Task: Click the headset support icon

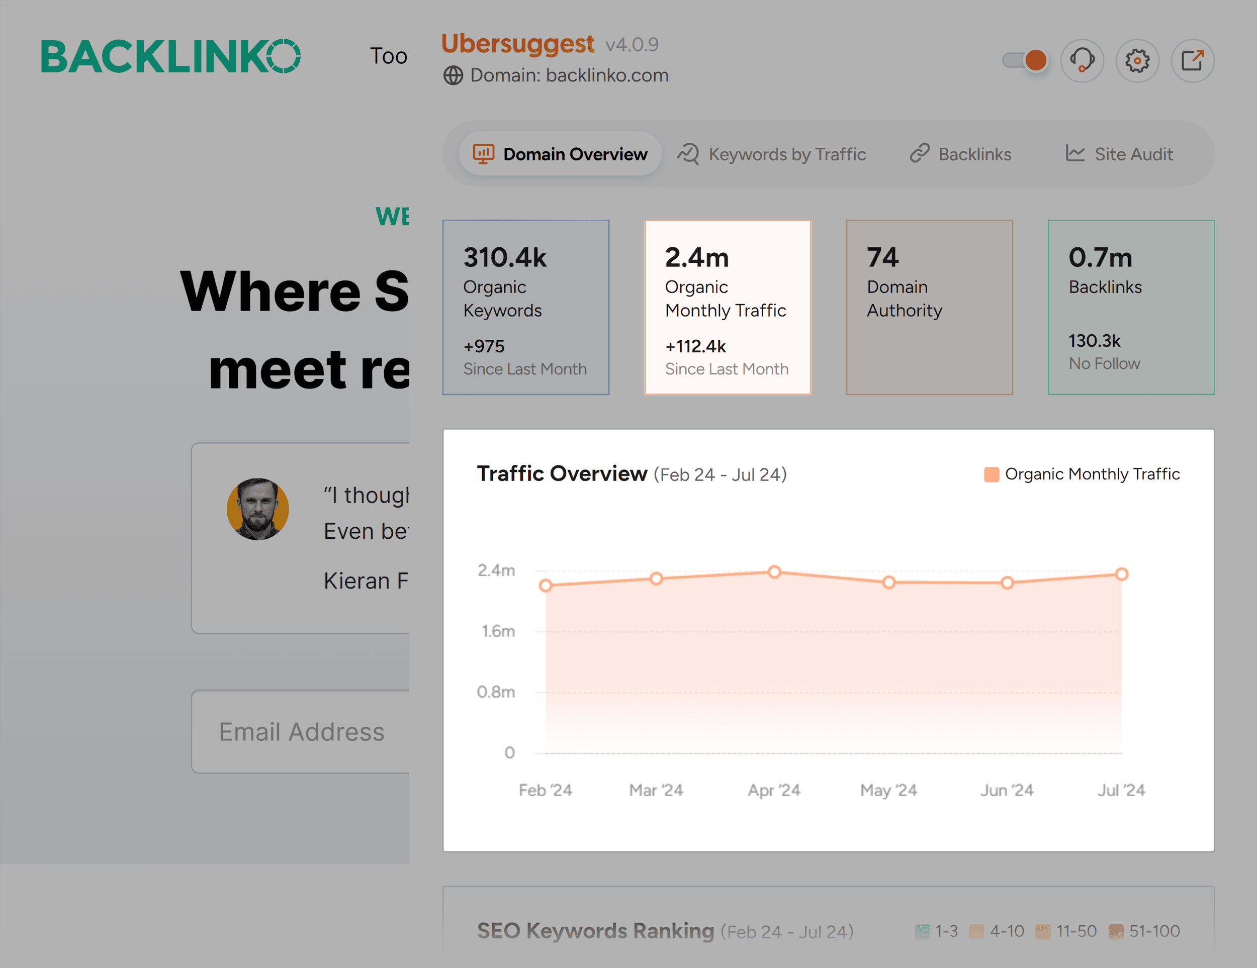Action: (x=1082, y=60)
